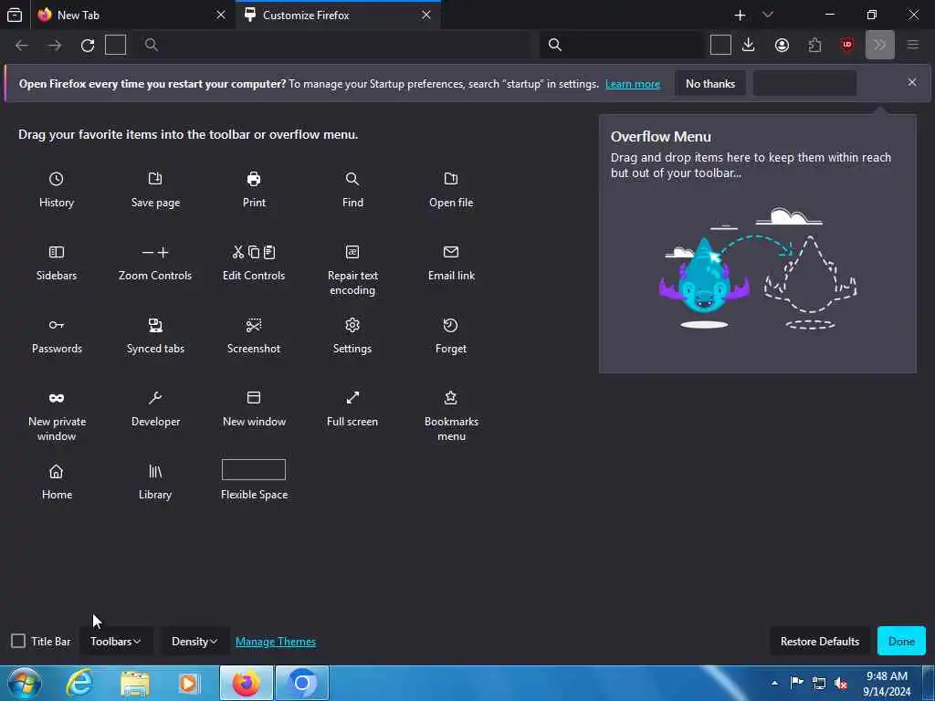935x701 pixels.
Task: Select the Synced tabs icon
Action: (x=155, y=325)
